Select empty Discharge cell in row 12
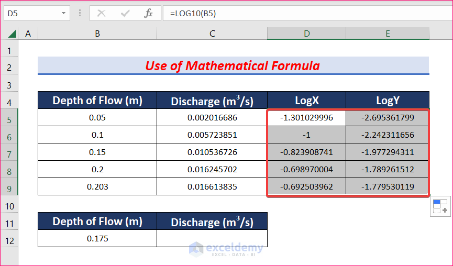The height and width of the screenshot is (266, 453). [x=212, y=239]
